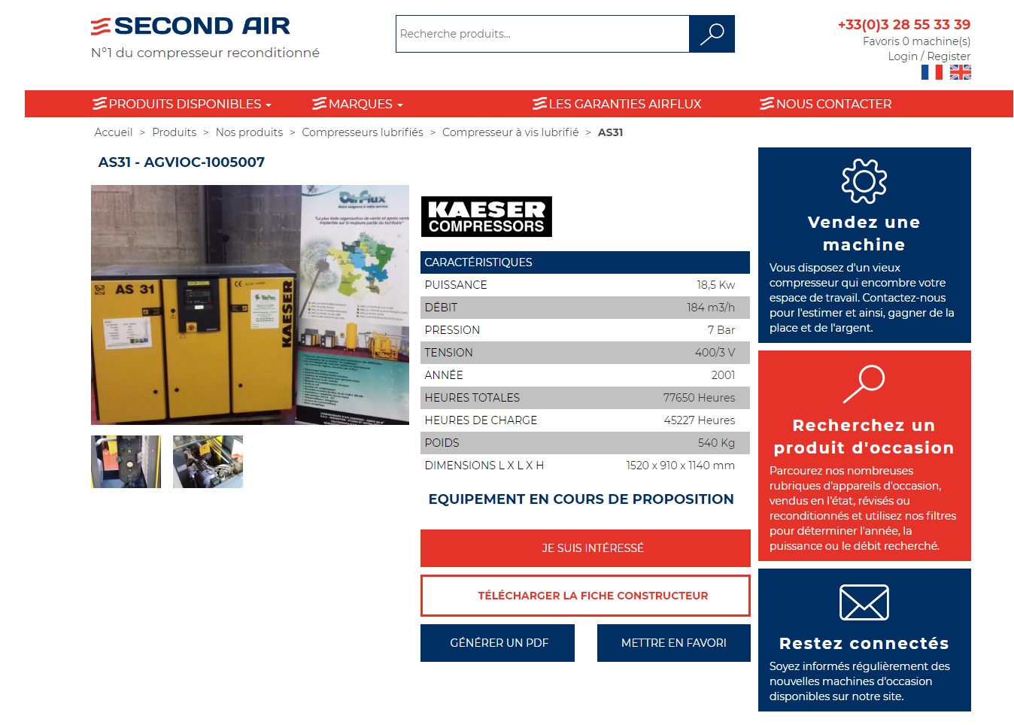Go to Compresseur à vis lubrifié breadcrumb

(510, 132)
